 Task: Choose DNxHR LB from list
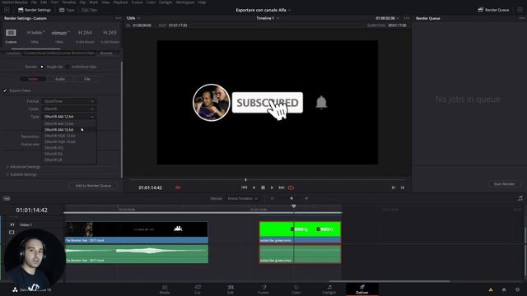coord(69,160)
